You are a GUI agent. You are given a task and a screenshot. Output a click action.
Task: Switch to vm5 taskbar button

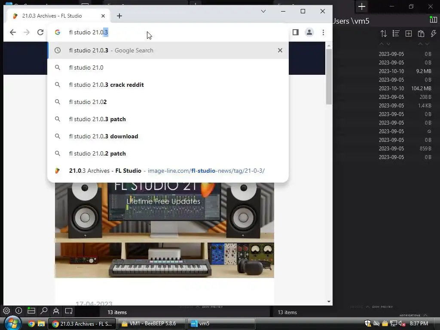221,324
